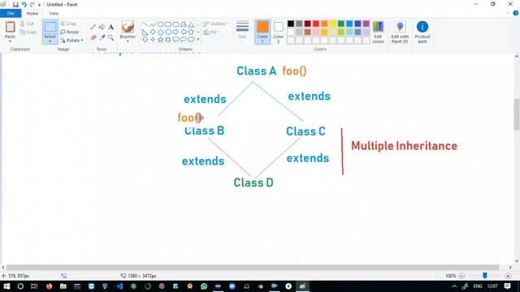Viewport: 520px width, 292px height.
Task: Activate Color 1 foreground selector
Action: click(x=262, y=32)
